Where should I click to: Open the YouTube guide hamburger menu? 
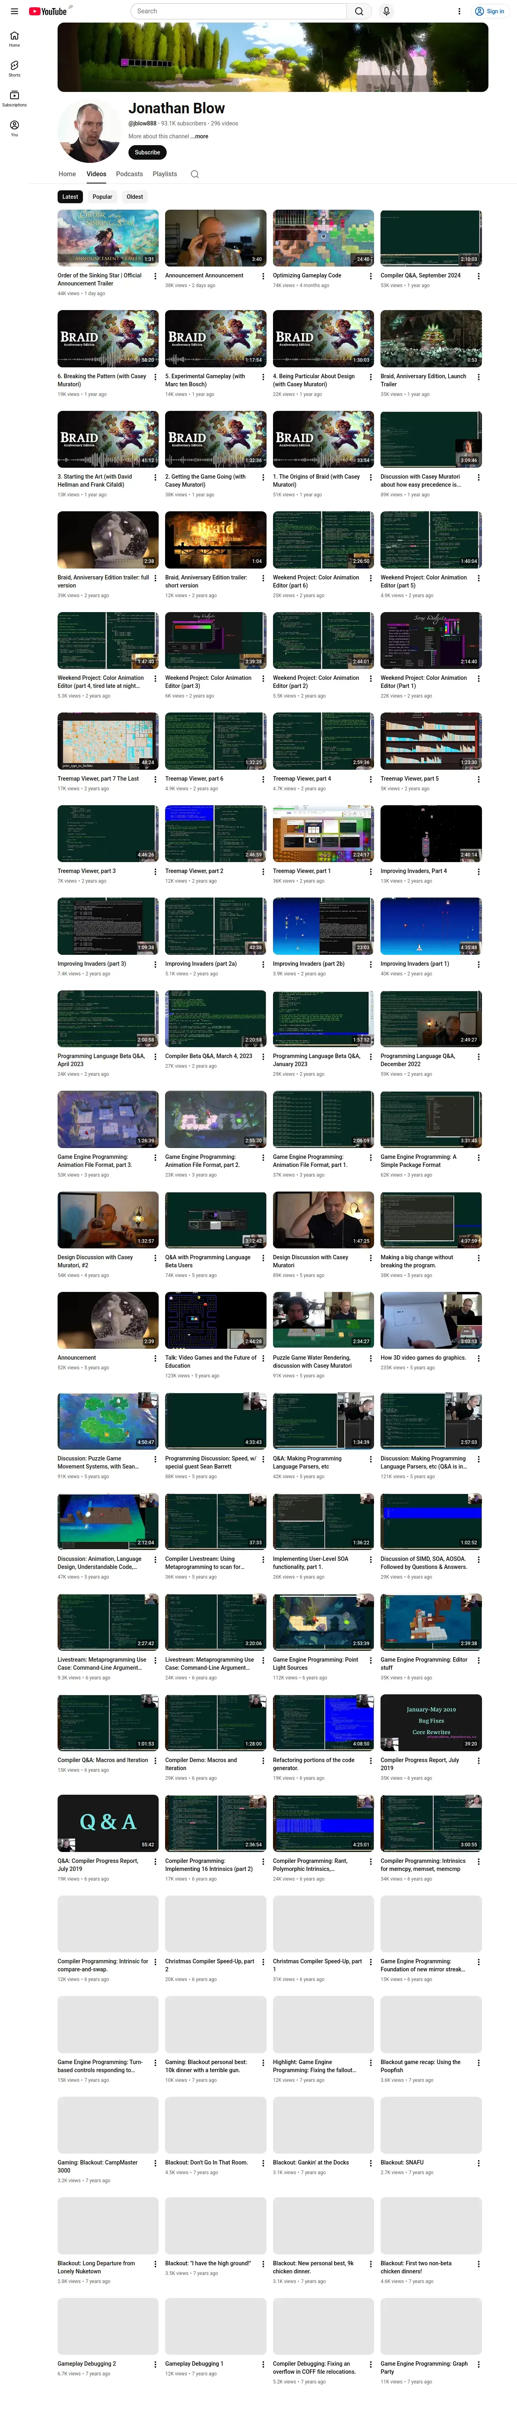click(x=14, y=11)
